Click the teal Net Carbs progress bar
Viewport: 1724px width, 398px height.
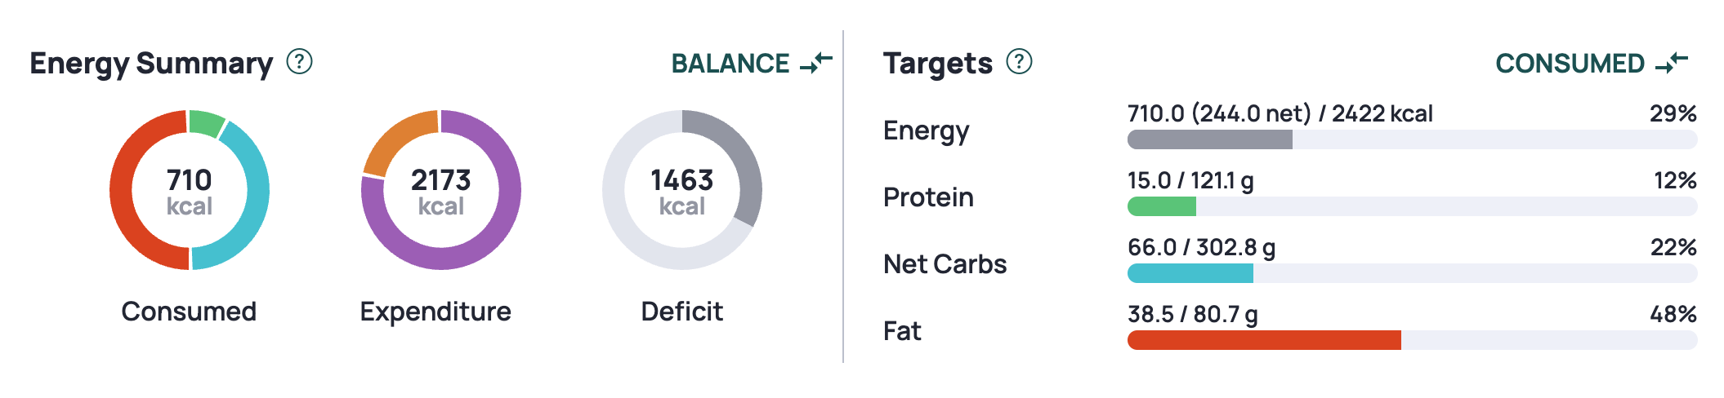pos(1190,273)
